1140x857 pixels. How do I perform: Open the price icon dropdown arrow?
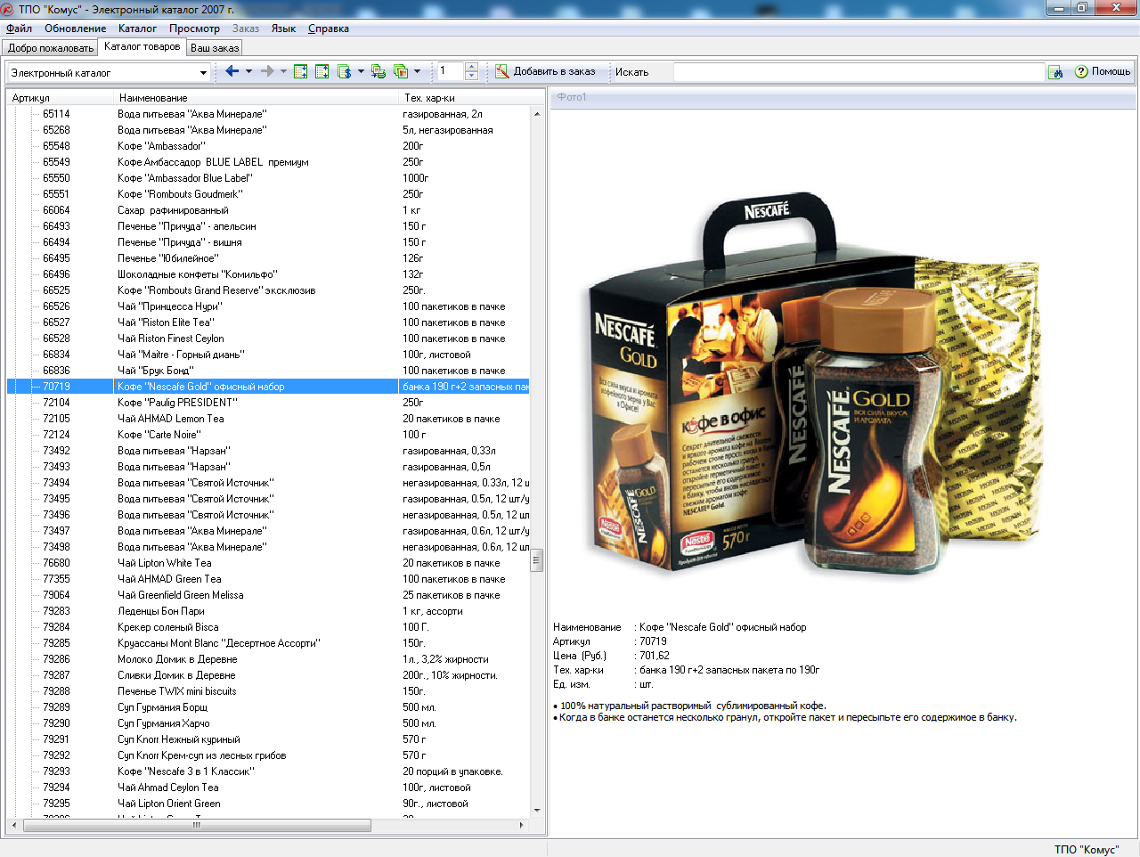pyautogui.click(x=361, y=71)
